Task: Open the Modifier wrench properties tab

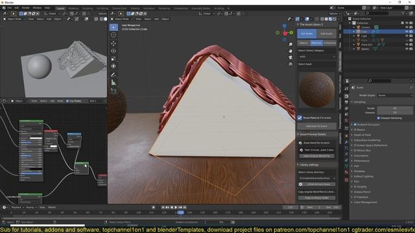Action: [346, 142]
